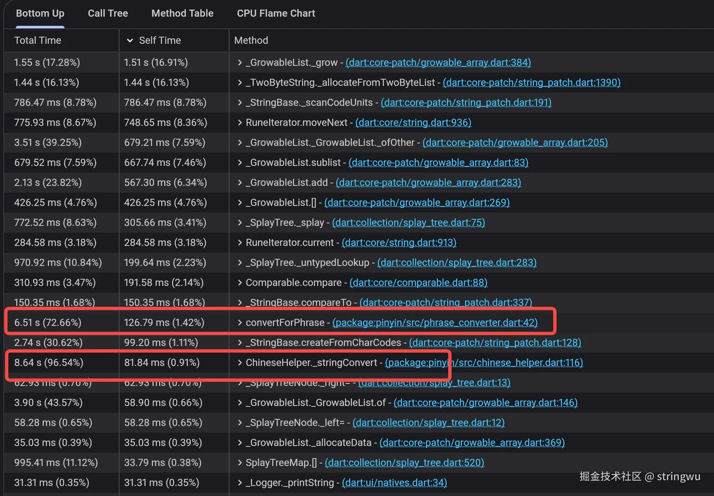Open growable_array.dart:369 source link

point(472,443)
